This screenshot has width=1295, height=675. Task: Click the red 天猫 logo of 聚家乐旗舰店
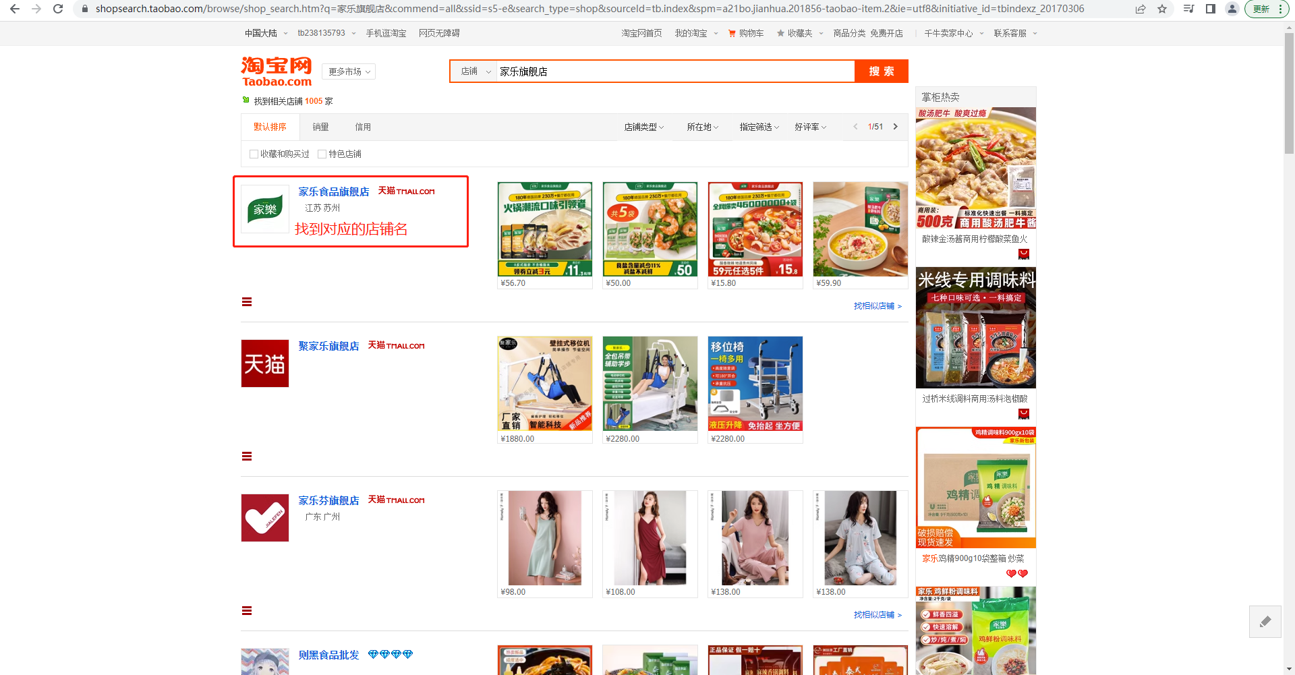(265, 363)
